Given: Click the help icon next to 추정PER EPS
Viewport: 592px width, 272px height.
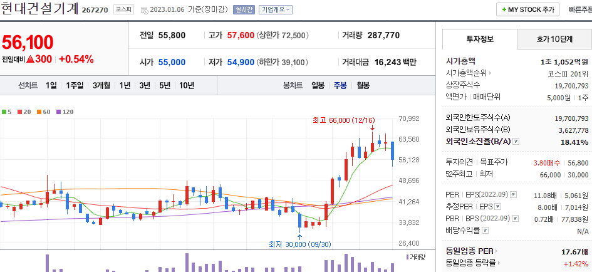Looking at the screenshot, I should (x=498, y=207).
